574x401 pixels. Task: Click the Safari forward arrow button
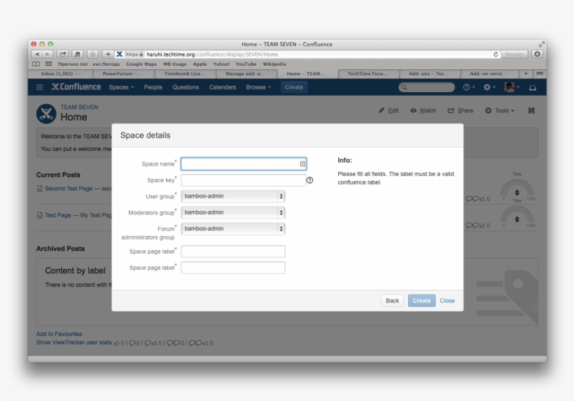tap(48, 54)
